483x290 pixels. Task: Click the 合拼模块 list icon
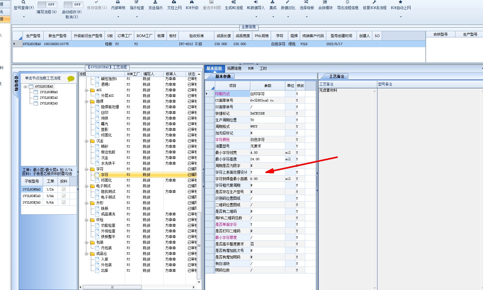[325, 2]
